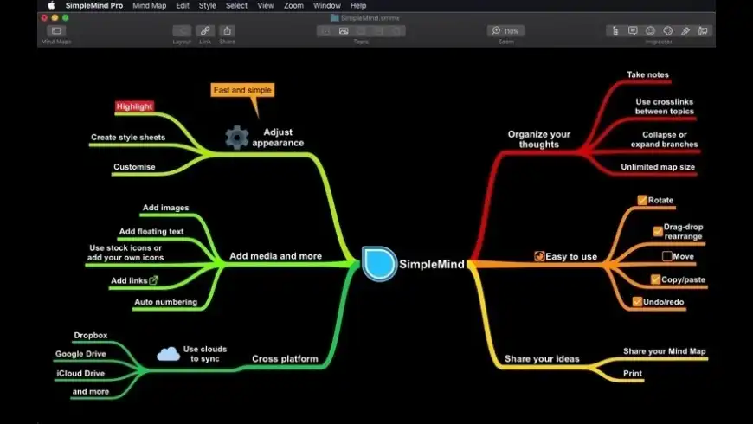Check the empty Move checkbox

pyautogui.click(x=667, y=256)
